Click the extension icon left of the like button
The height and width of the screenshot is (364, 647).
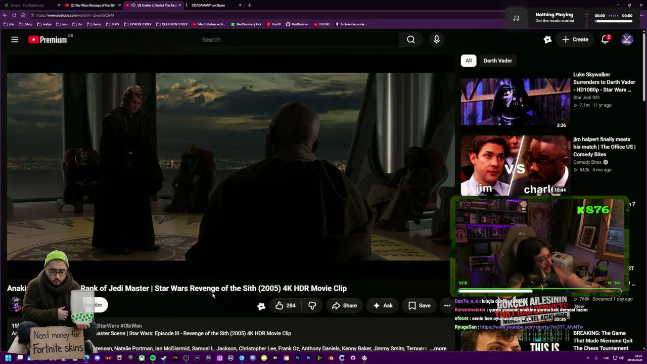(x=261, y=306)
